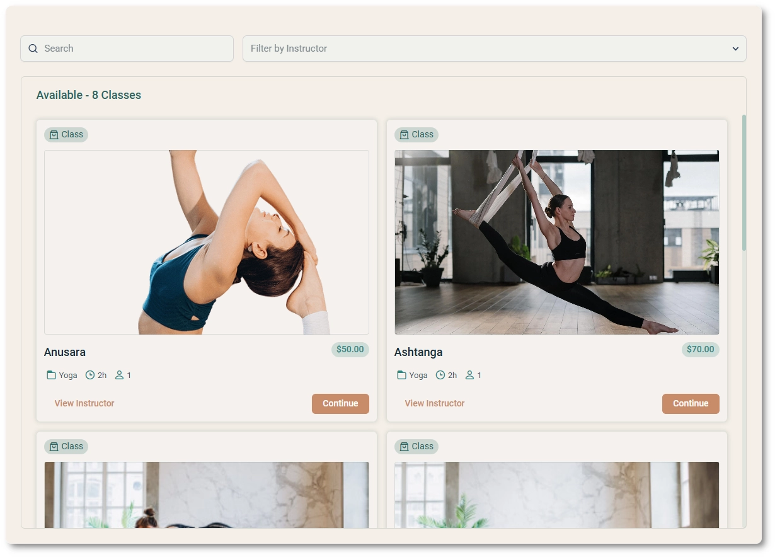This screenshot has width=775, height=557.
Task: Click the person icon on Ashtanga card
Action: click(x=470, y=375)
